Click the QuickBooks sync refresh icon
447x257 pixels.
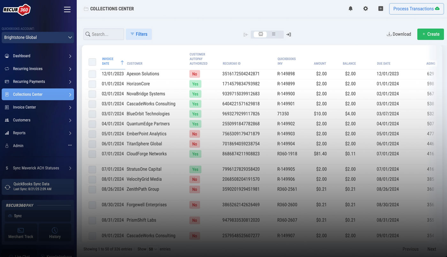(7, 187)
